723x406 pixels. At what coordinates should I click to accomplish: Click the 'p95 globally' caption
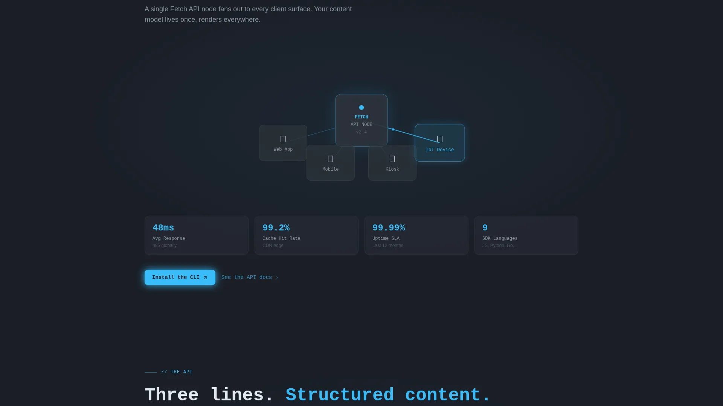165,245
